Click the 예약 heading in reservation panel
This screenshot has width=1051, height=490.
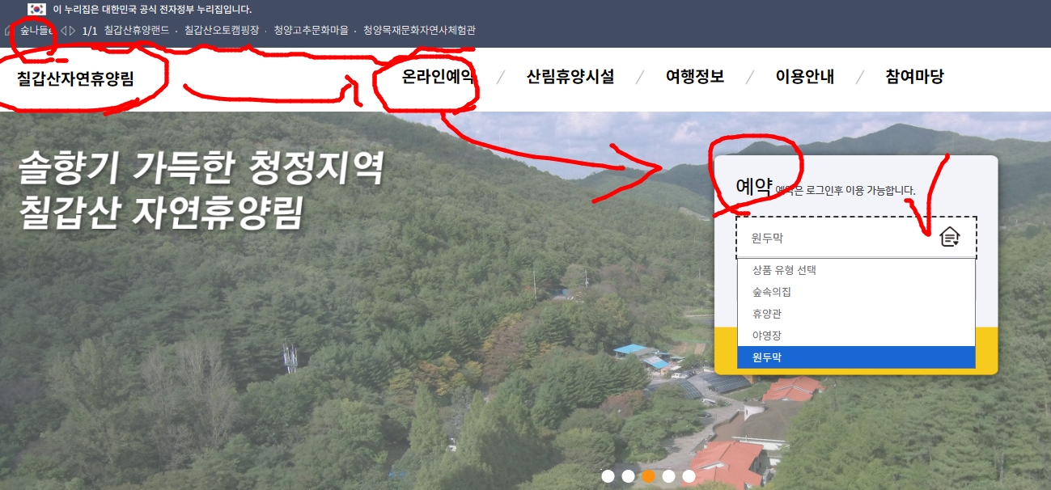point(754,186)
